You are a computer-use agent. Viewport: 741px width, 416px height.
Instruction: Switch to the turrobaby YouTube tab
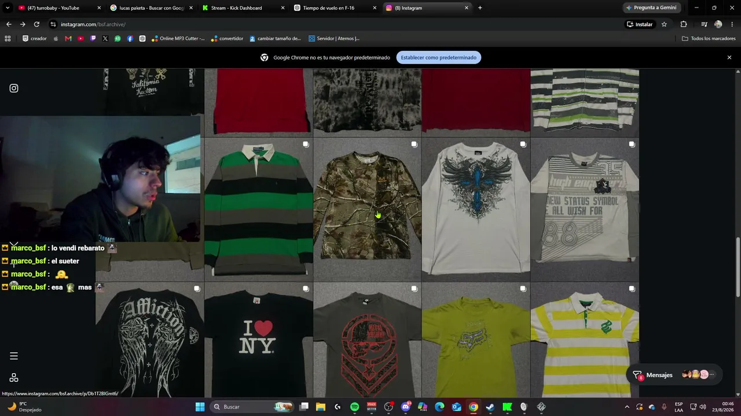point(60,8)
